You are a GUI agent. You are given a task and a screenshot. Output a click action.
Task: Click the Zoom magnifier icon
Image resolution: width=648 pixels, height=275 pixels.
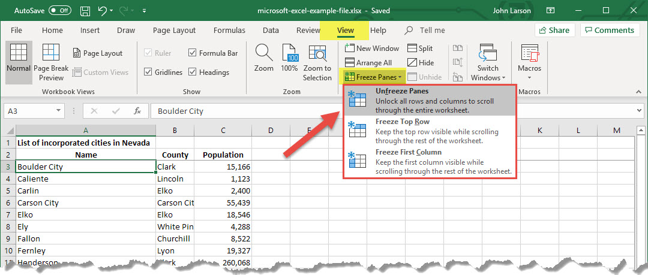coord(264,58)
